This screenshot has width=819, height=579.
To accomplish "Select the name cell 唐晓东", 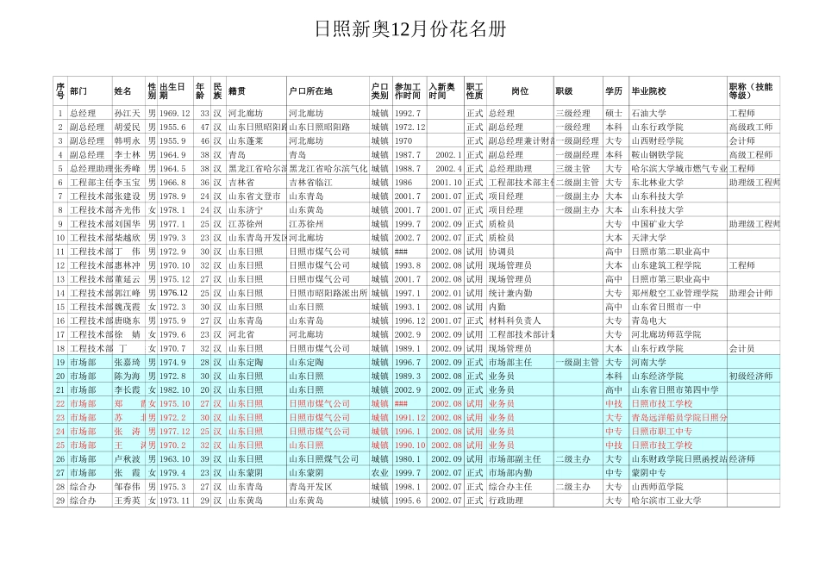I will (128, 321).
